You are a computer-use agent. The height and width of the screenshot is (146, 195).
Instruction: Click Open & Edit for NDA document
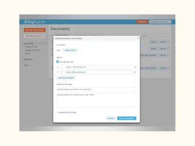[x=70, y=50]
